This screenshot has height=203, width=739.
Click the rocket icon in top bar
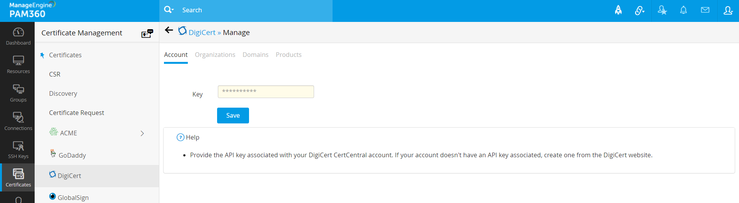coord(618,10)
